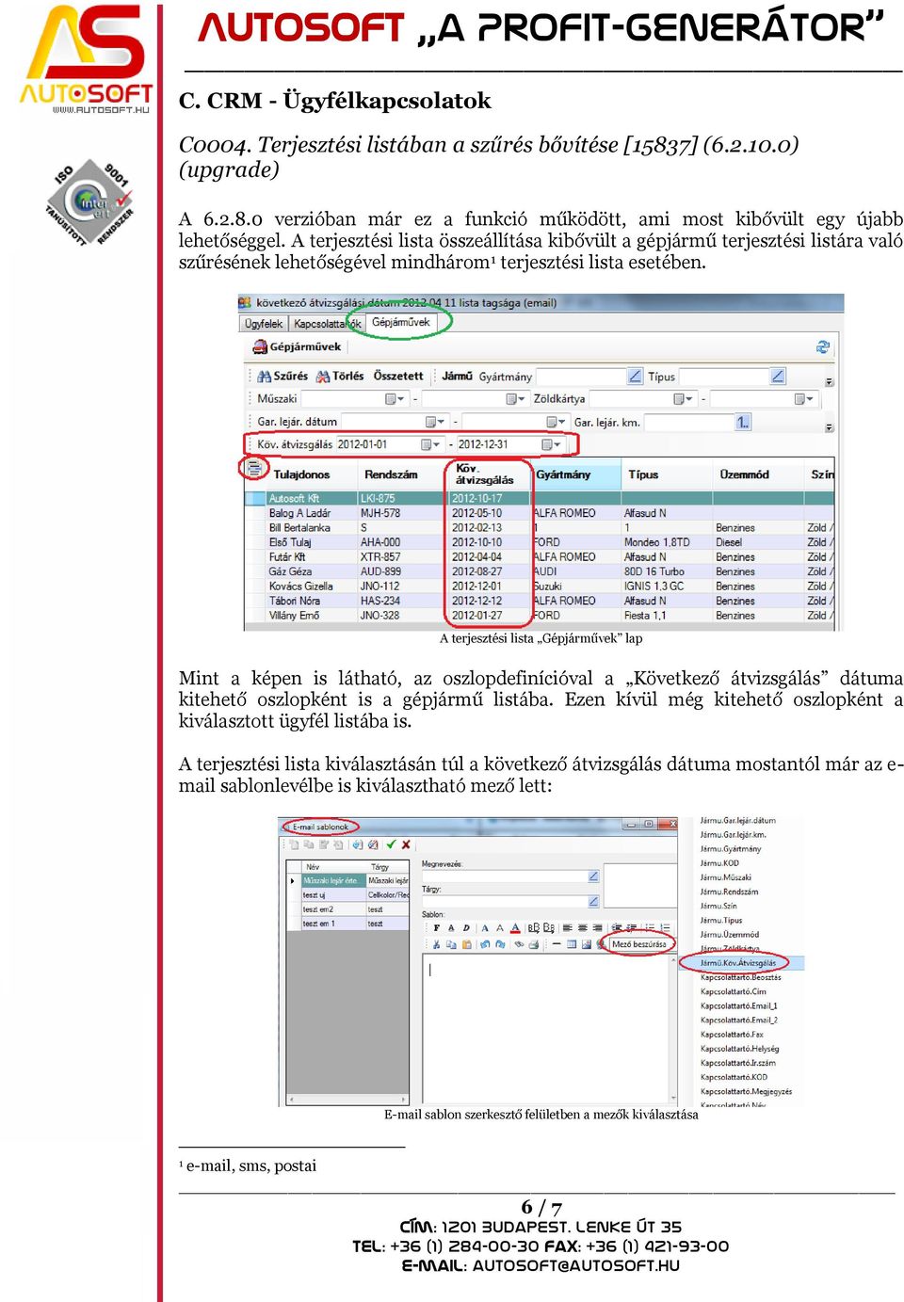Image resolution: width=904 pixels, height=1302 pixels.
Task: Click the Redo icon in the editor toolbar
Action: tap(499, 944)
